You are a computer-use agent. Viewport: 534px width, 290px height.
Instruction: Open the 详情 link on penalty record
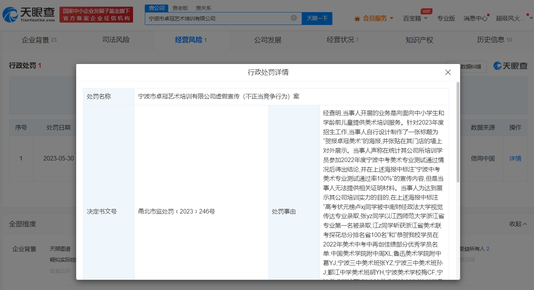pyautogui.click(x=515, y=158)
